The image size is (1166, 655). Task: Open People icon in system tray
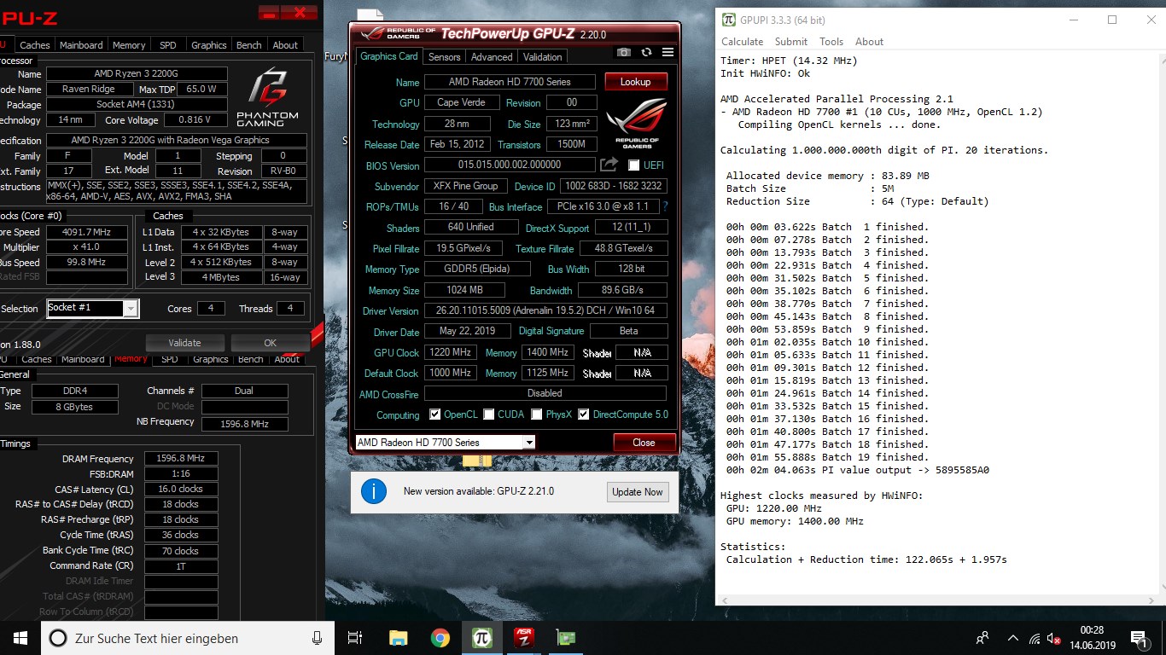(x=983, y=638)
